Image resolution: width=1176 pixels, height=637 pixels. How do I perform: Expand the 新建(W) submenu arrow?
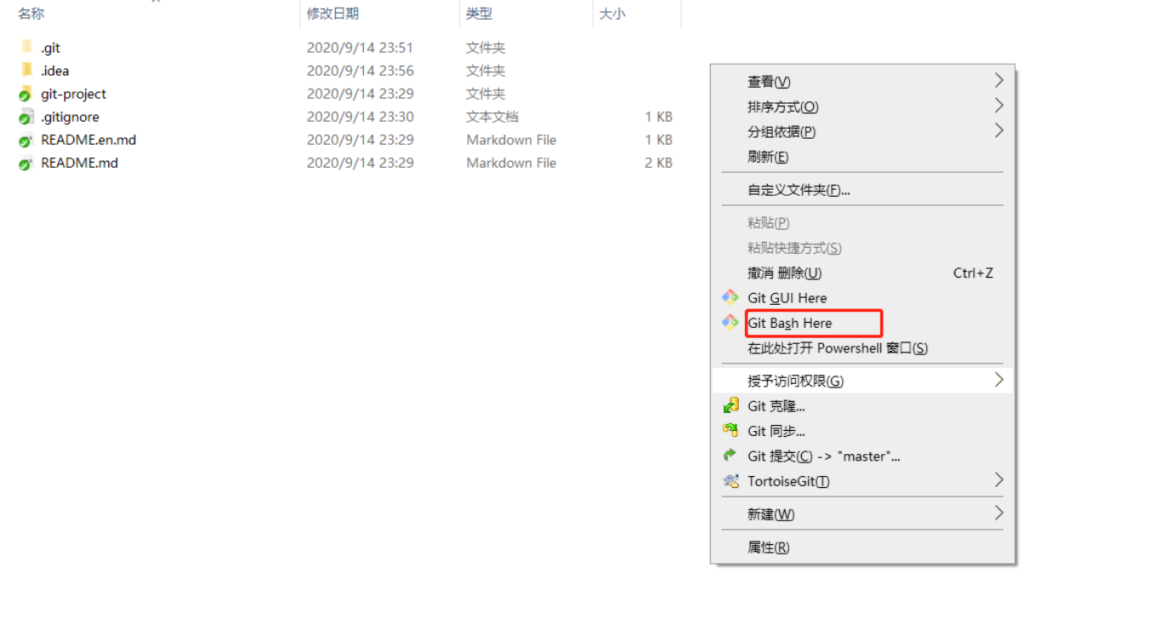coord(999,514)
